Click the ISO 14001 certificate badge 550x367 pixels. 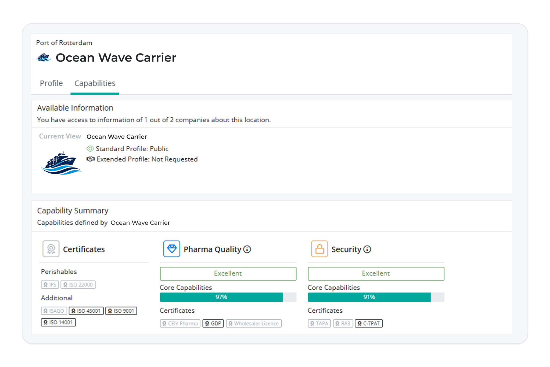coord(58,322)
